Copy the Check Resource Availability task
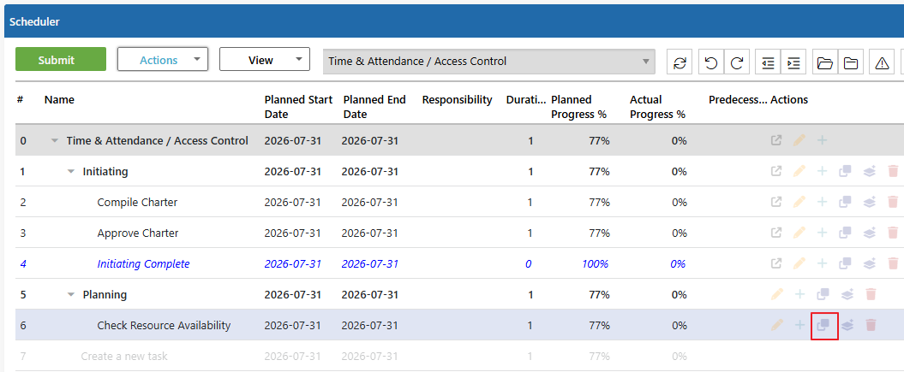Viewport: 904px width, 372px height. (823, 326)
